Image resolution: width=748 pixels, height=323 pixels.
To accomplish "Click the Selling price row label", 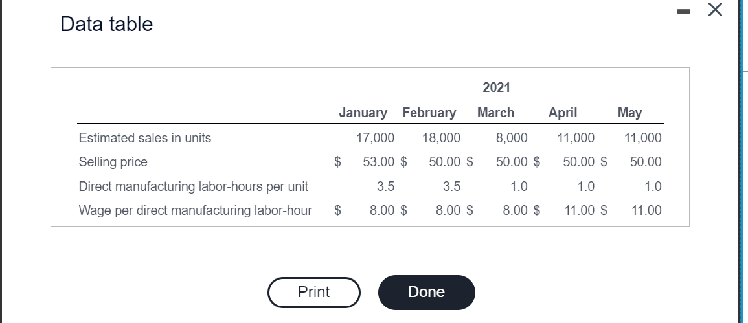I will (113, 162).
